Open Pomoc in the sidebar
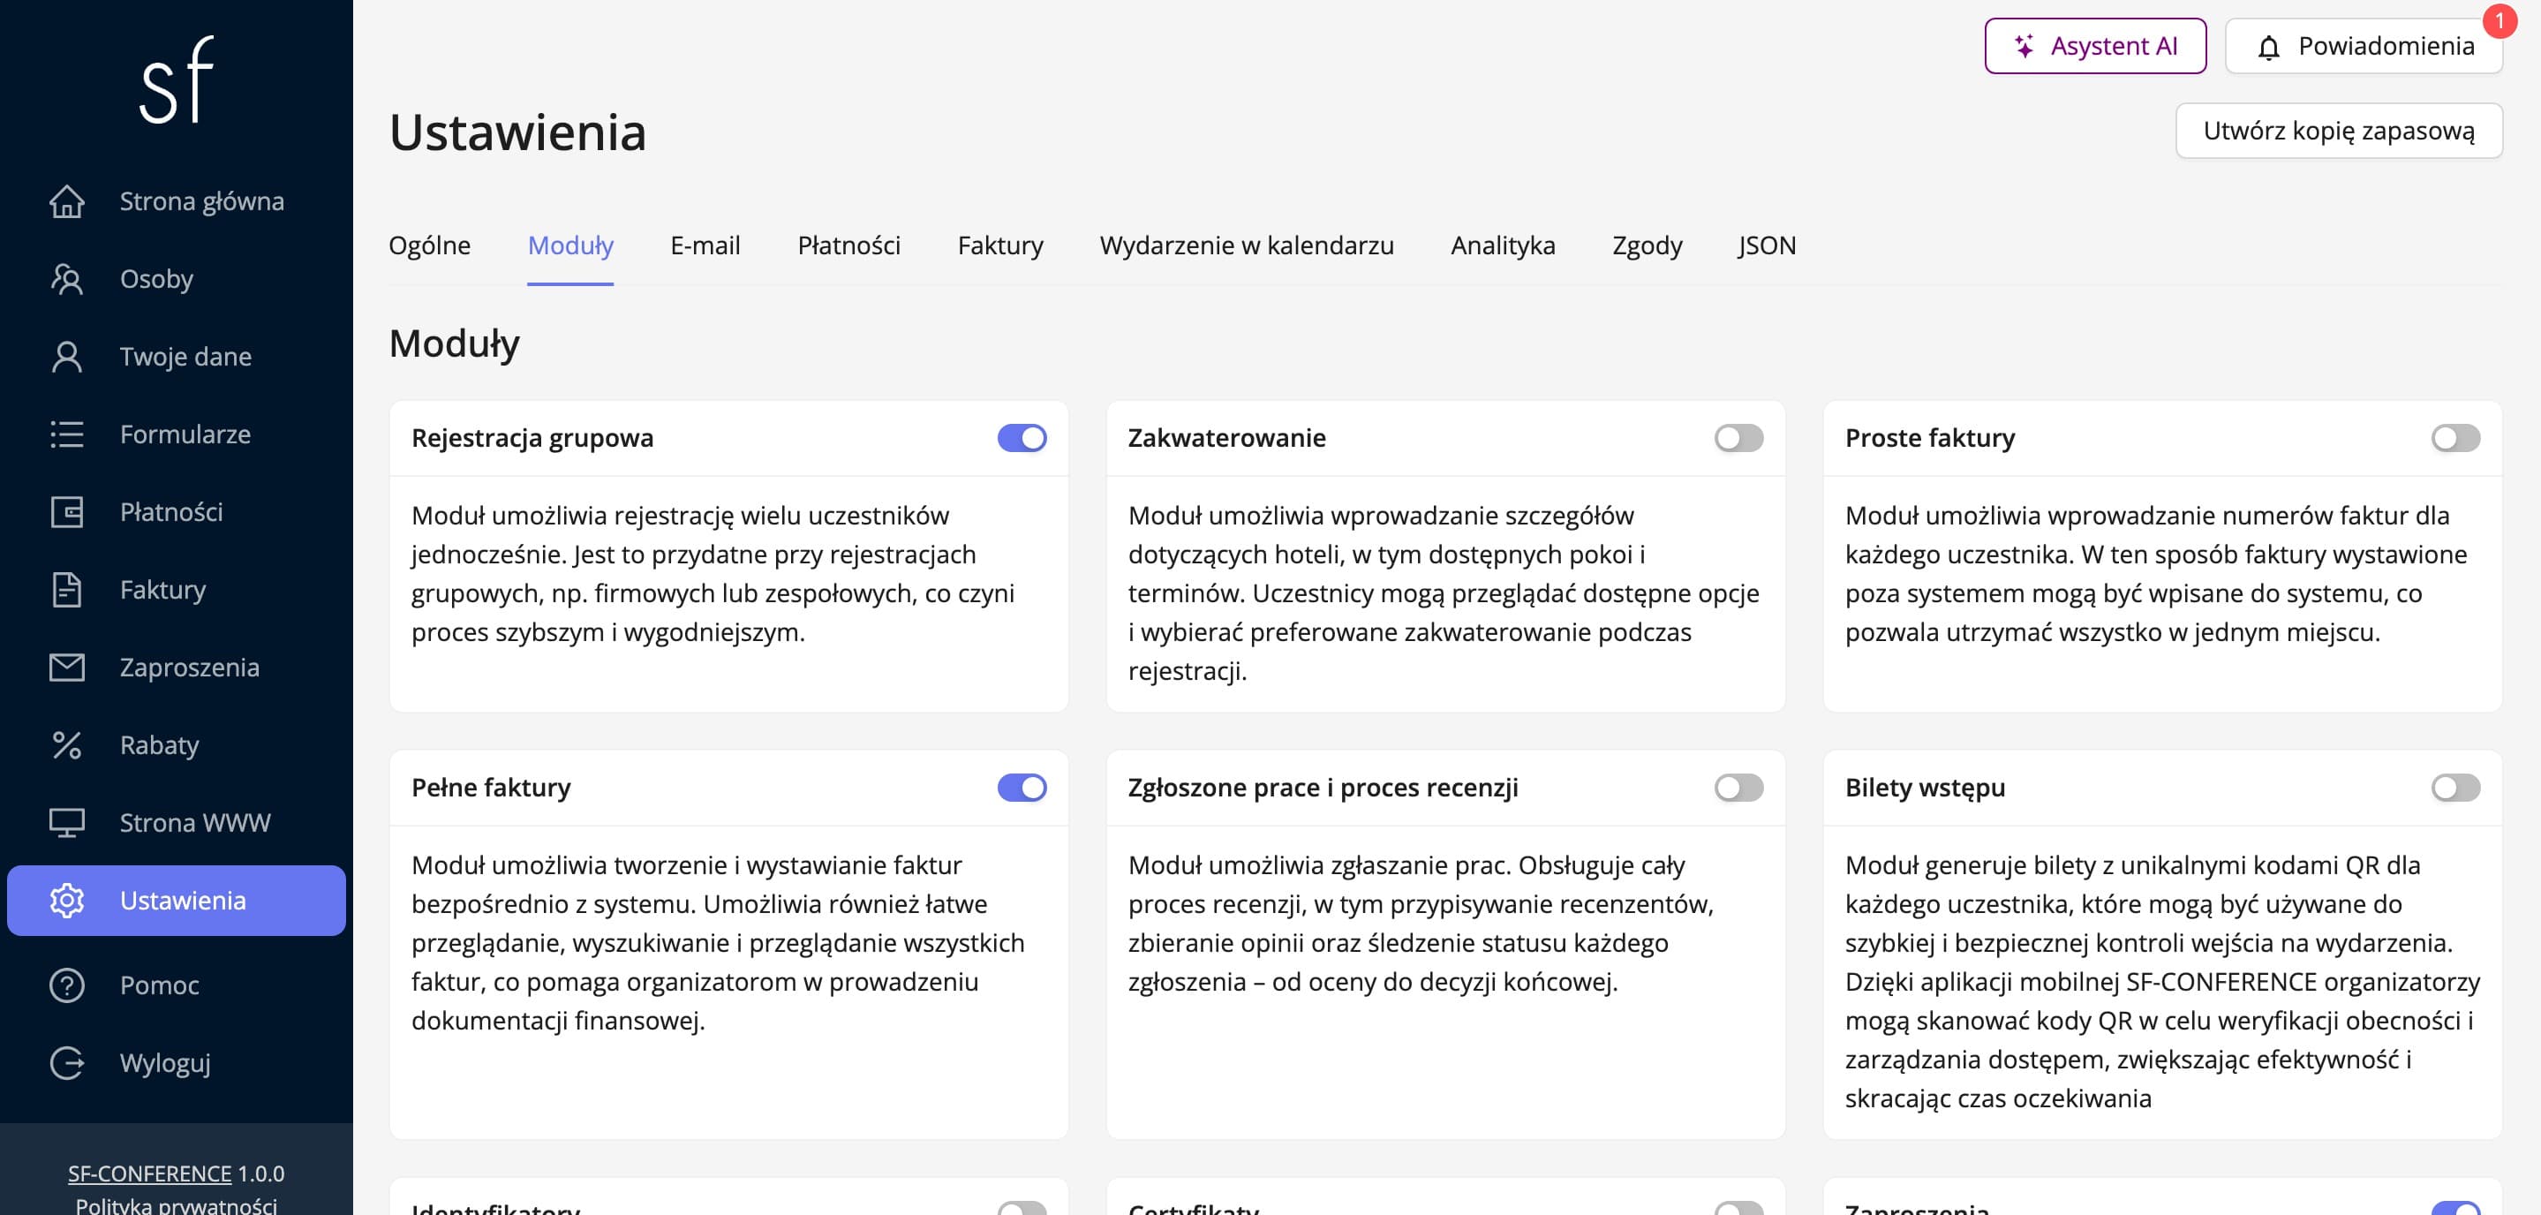This screenshot has height=1215, width=2541. [x=177, y=985]
